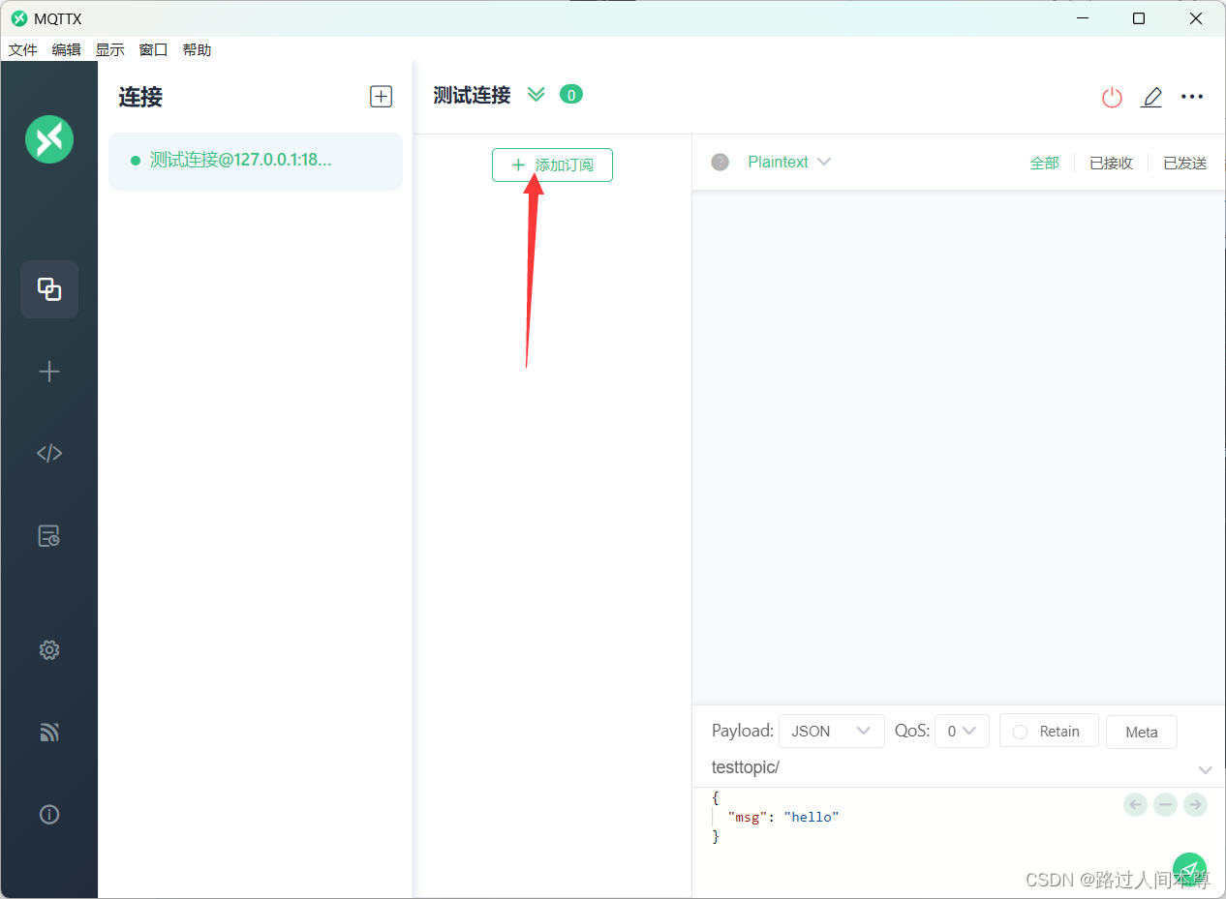Open the About page via the info icon

[x=49, y=815]
